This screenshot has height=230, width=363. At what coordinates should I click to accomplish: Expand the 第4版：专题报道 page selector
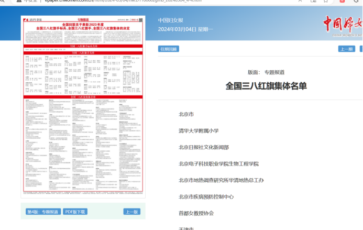(43, 212)
